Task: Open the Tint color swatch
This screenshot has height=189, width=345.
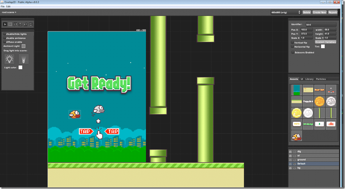Action: click(x=323, y=46)
